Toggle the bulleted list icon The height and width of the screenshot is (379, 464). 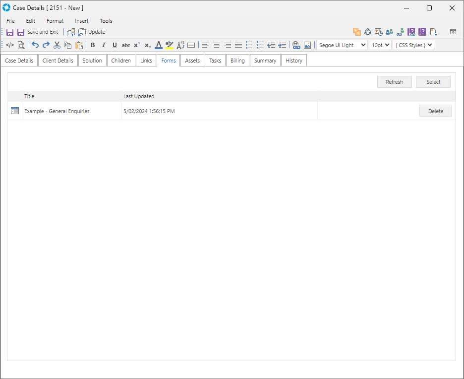coord(249,45)
